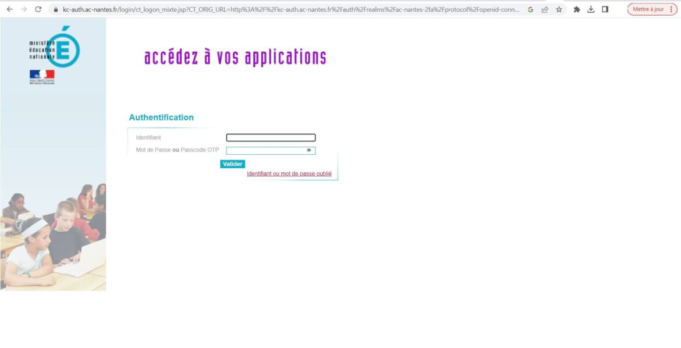This screenshot has width=681, height=348.
Task: Open the downloads tray icon
Action: click(591, 9)
